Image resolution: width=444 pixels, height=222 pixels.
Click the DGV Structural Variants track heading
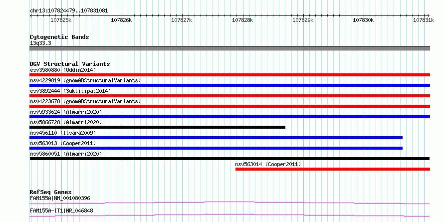pos(70,64)
